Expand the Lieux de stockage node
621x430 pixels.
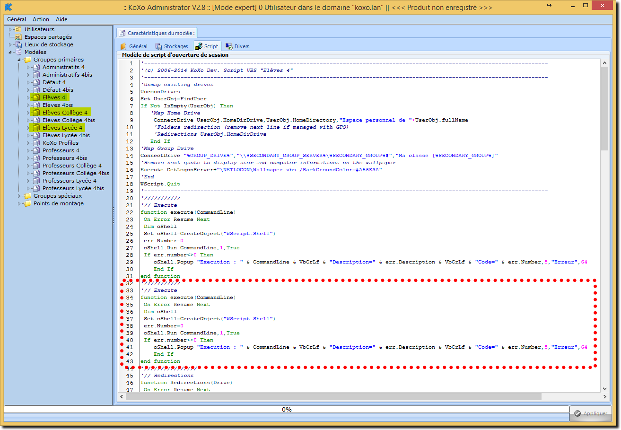10,44
